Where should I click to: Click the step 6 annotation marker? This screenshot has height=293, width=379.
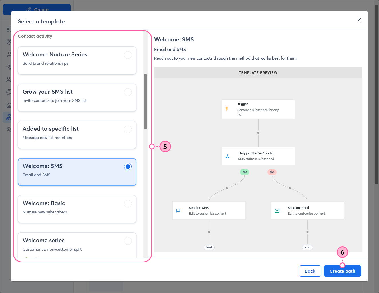tap(342, 252)
